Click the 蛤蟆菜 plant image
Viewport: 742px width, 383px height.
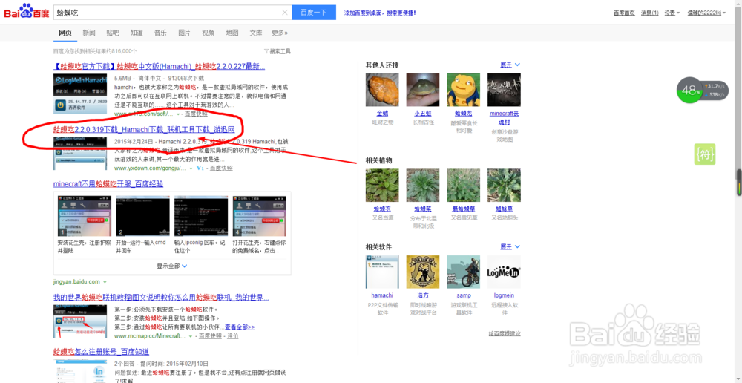tap(423, 186)
